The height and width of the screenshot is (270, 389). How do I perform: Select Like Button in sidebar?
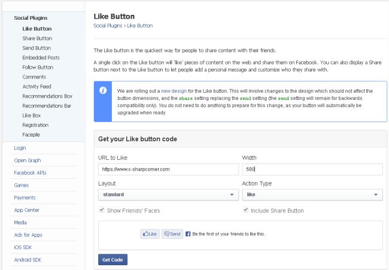[37, 29]
